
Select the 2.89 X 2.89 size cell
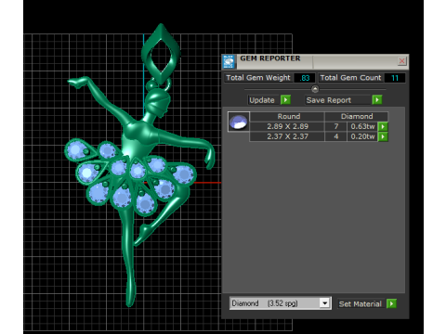click(x=287, y=126)
